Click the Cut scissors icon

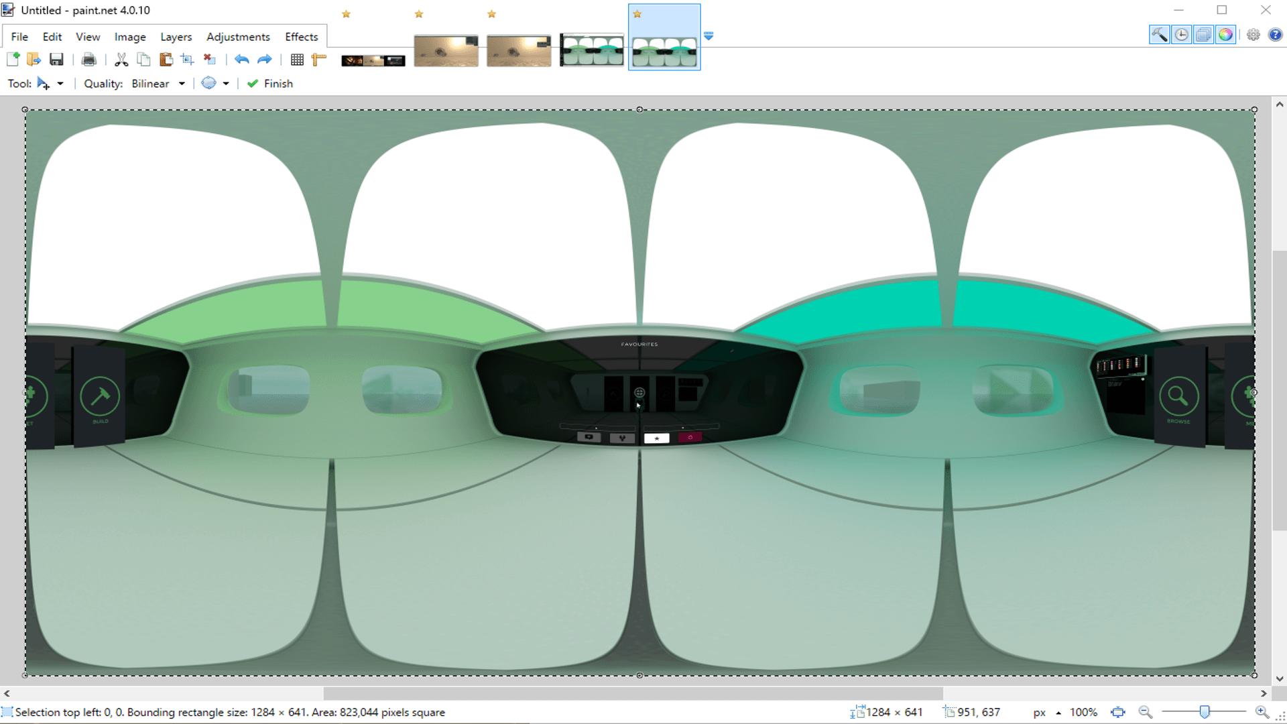121,60
